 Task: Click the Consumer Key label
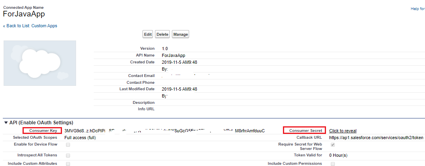[x=43, y=131]
